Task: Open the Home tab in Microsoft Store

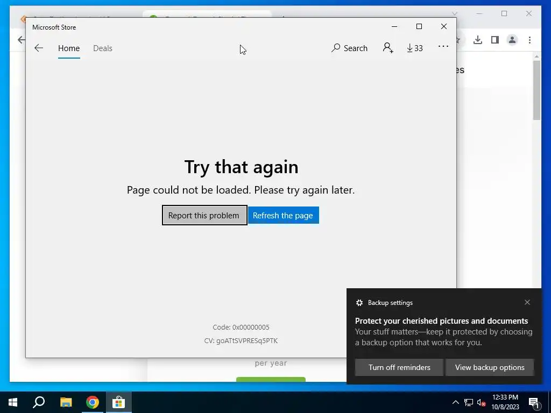Action: tap(69, 48)
